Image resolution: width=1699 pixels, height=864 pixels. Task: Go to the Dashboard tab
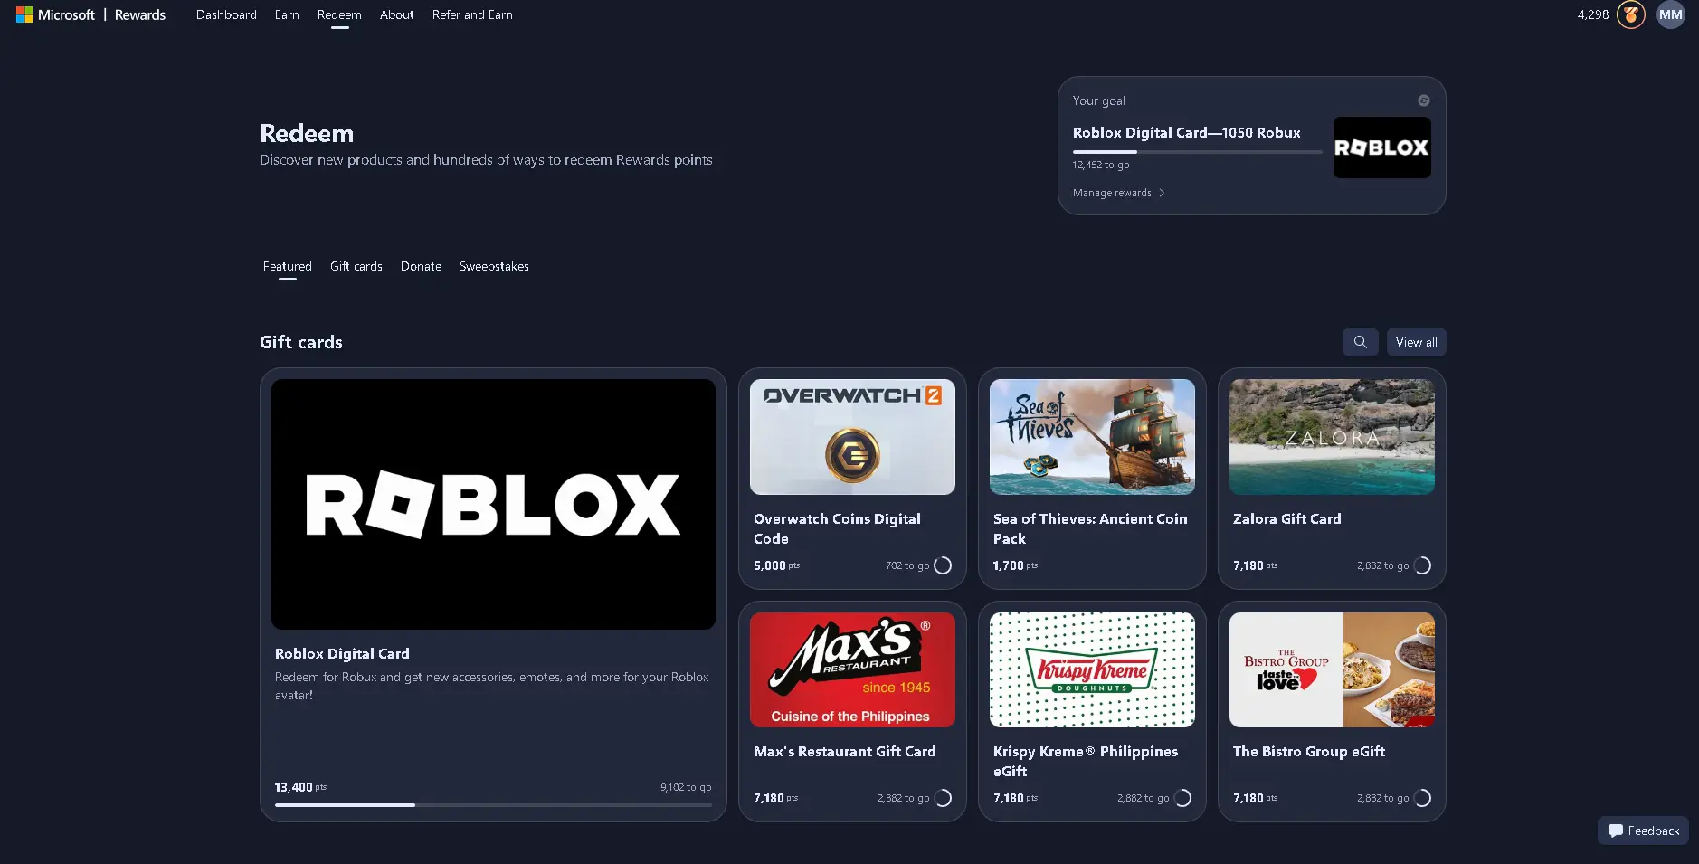point(226,14)
